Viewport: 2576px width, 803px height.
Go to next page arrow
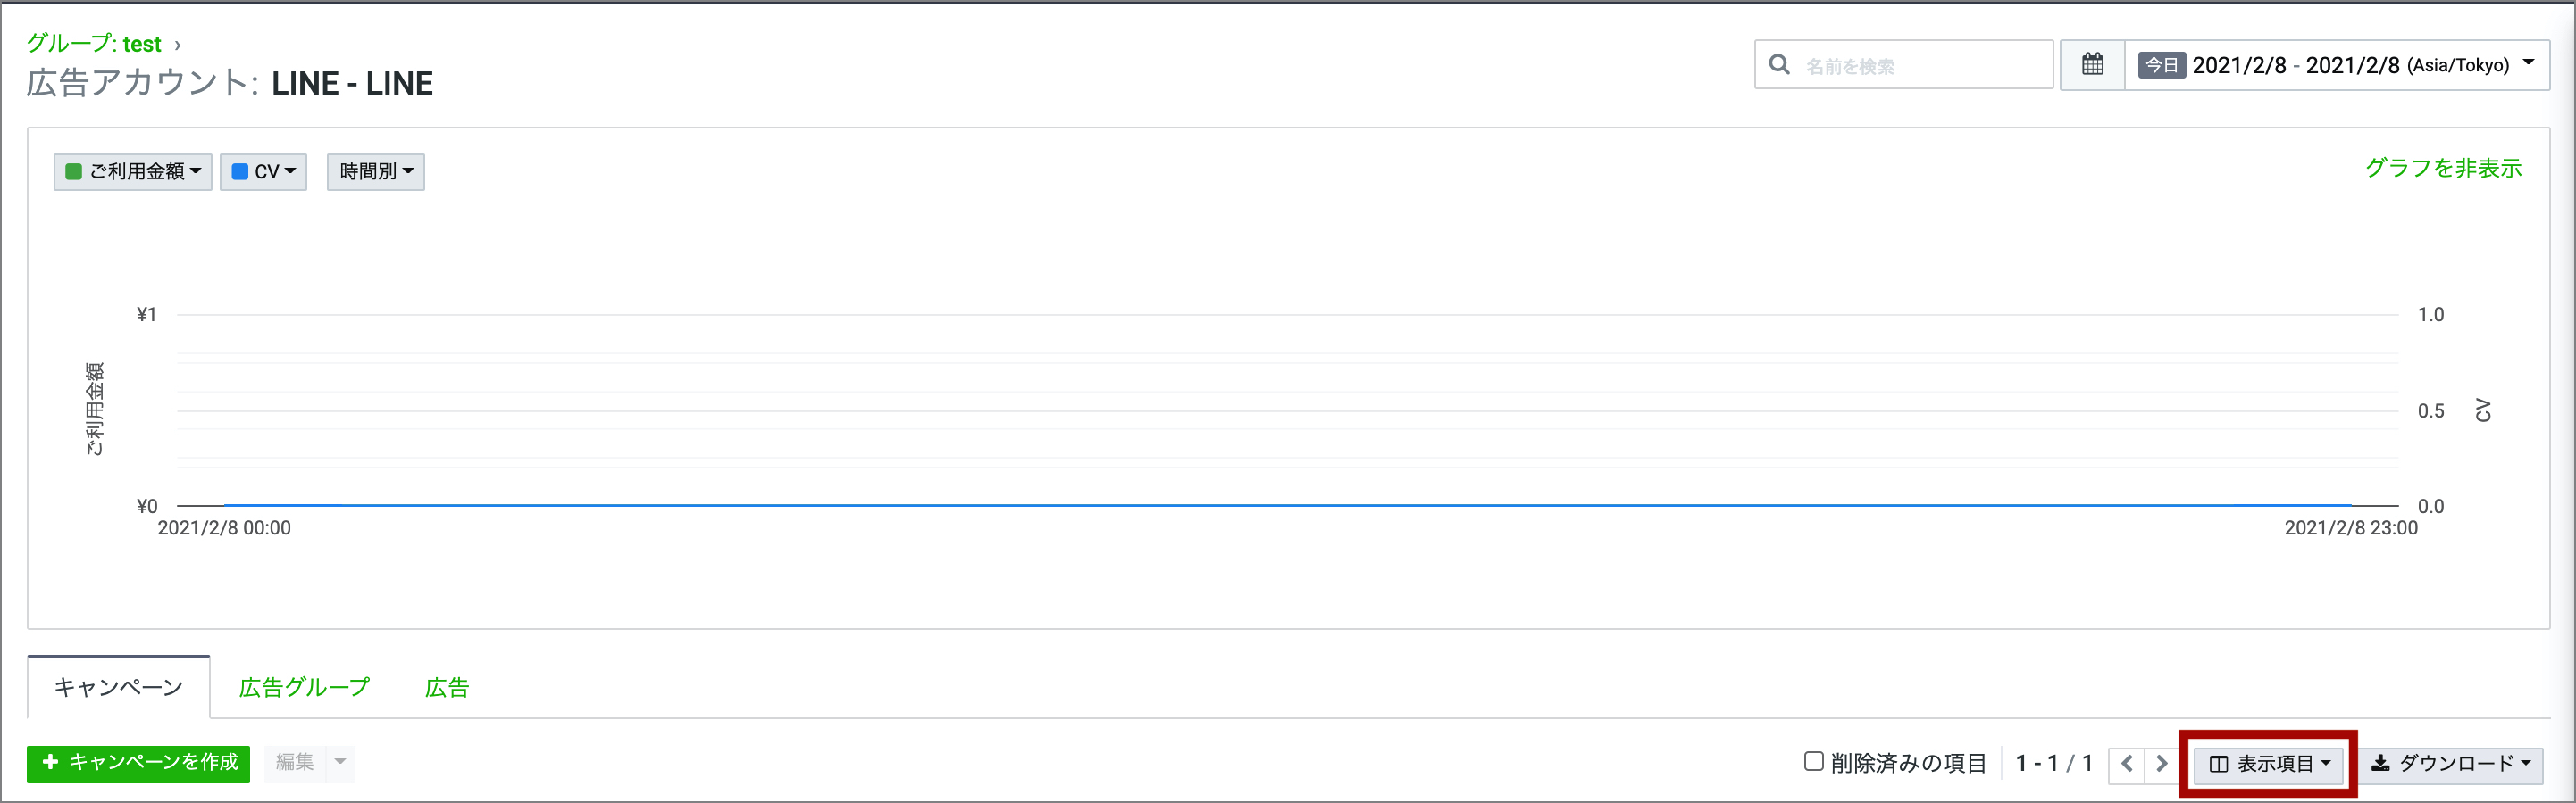click(x=2161, y=764)
